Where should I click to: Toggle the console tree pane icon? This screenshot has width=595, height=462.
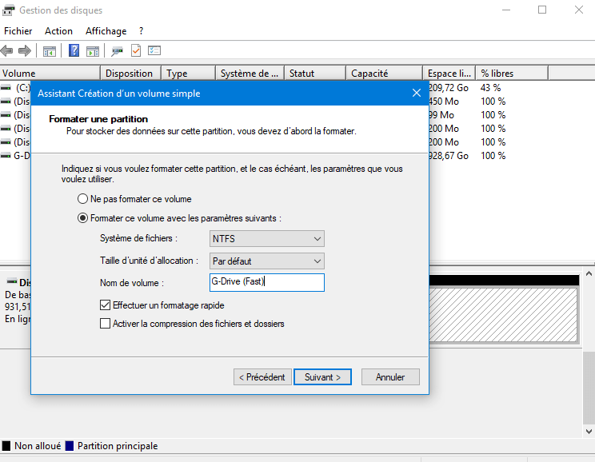[50, 50]
